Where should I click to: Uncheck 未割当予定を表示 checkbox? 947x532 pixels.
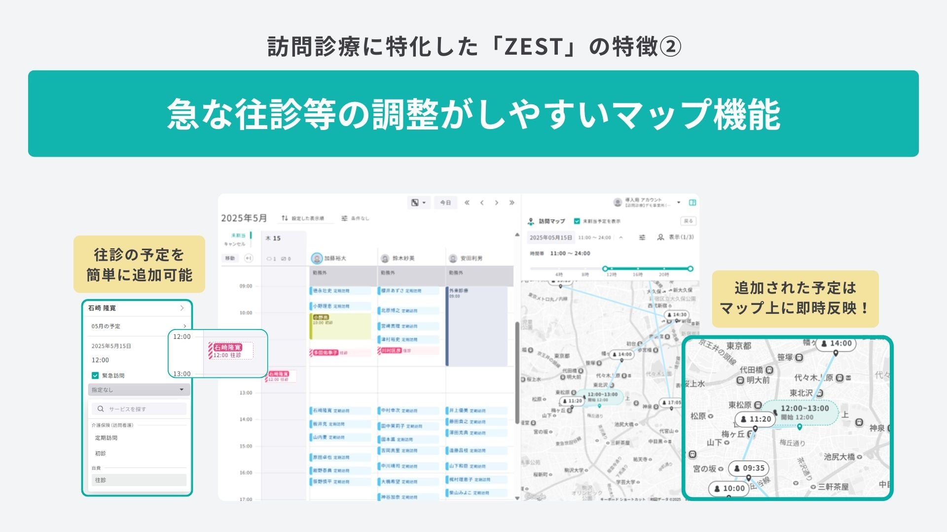click(x=577, y=221)
